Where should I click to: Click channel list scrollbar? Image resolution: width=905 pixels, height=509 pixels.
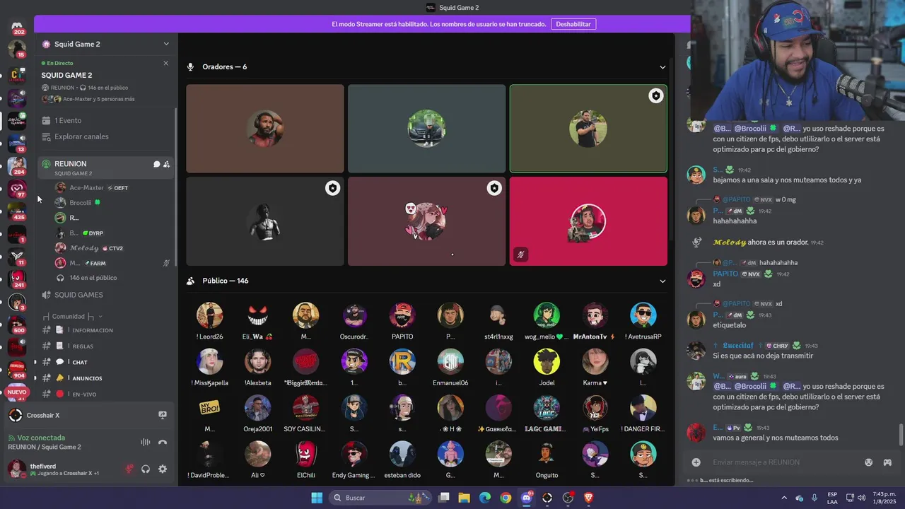(x=175, y=187)
